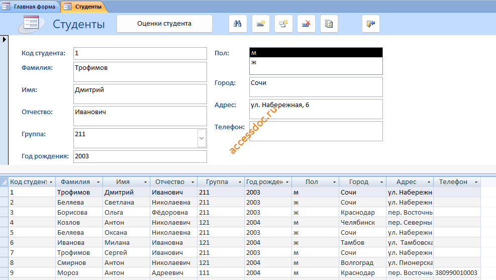Click cell 'Козлов' in the datasheet

point(79,222)
